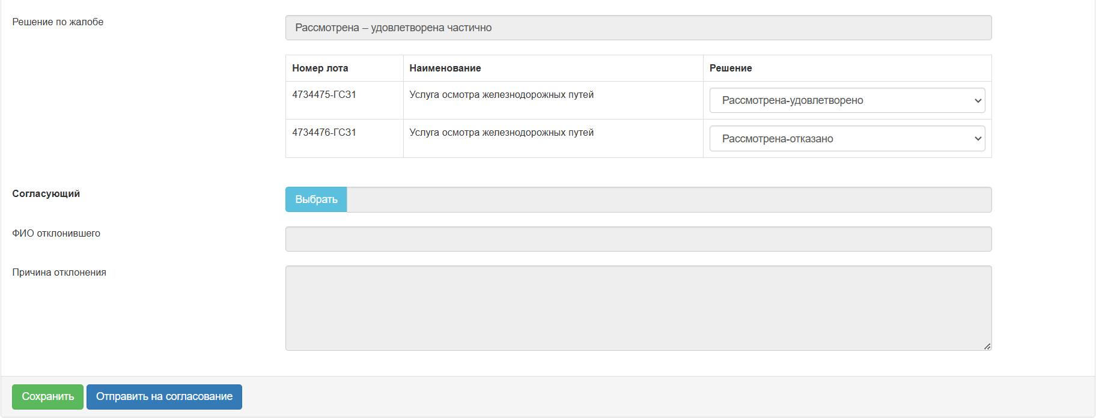Click the Наименование column header
This screenshot has width=1096, height=418.
(553, 68)
